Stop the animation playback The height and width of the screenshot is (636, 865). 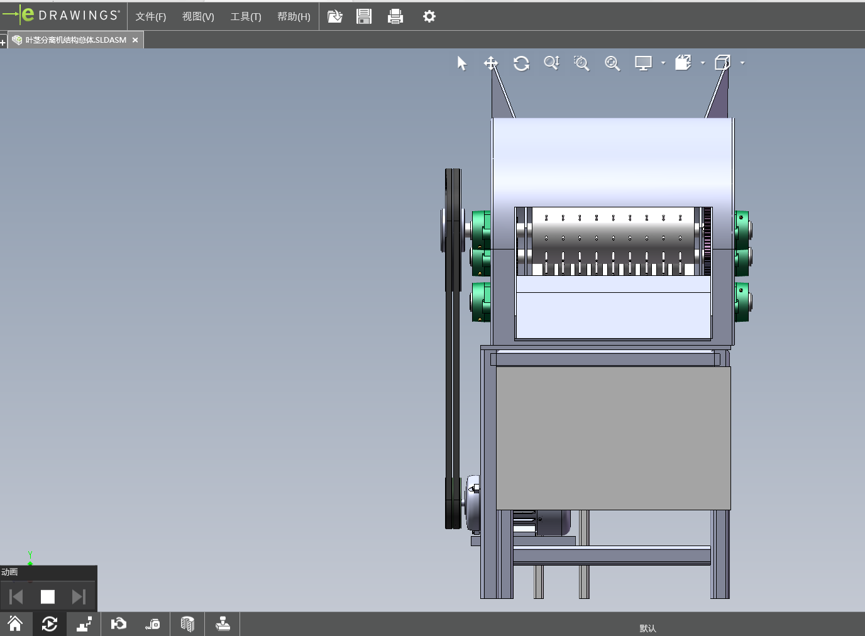pos(48,596)
